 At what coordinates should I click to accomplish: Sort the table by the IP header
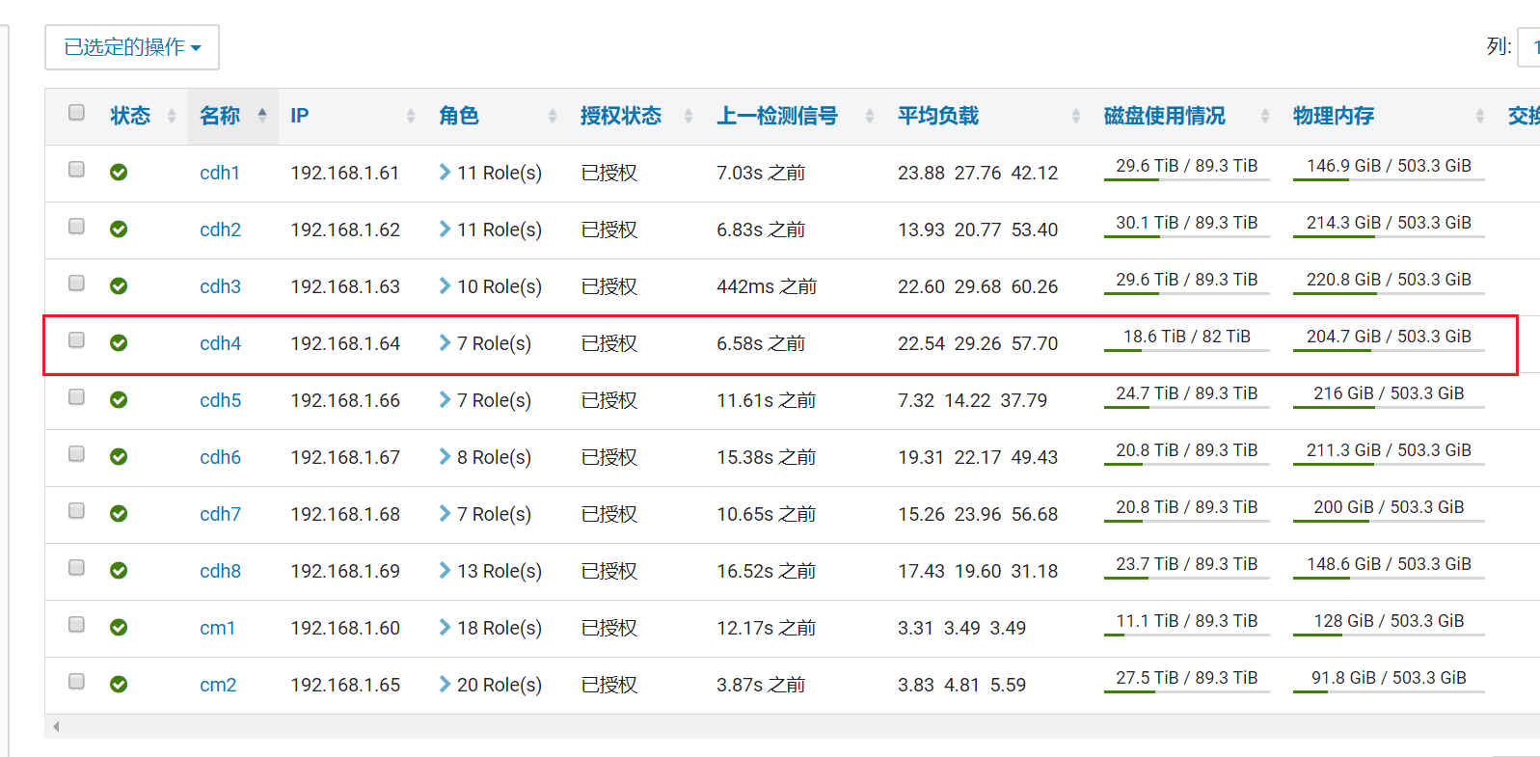click(x=300, y=116)
